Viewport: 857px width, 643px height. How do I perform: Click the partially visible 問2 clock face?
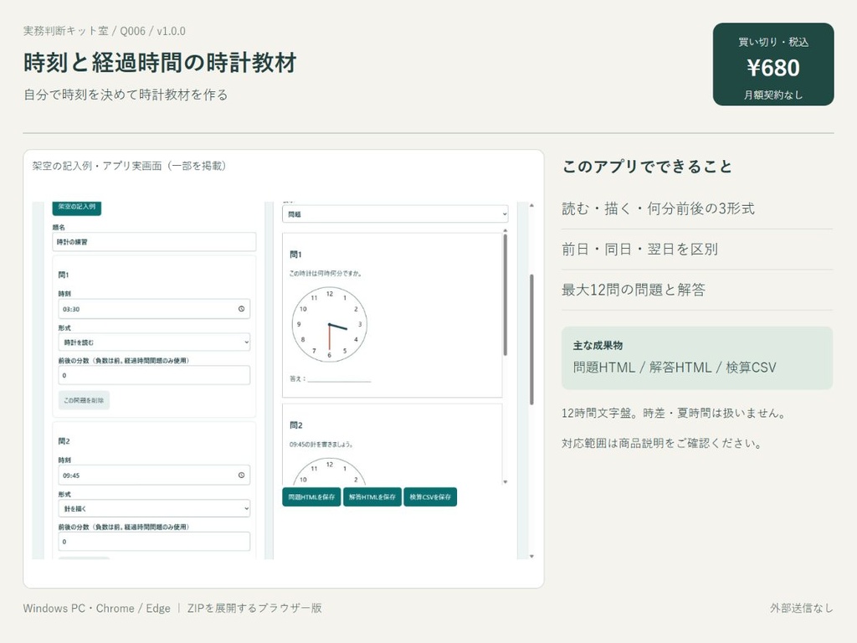pos(330,471)
